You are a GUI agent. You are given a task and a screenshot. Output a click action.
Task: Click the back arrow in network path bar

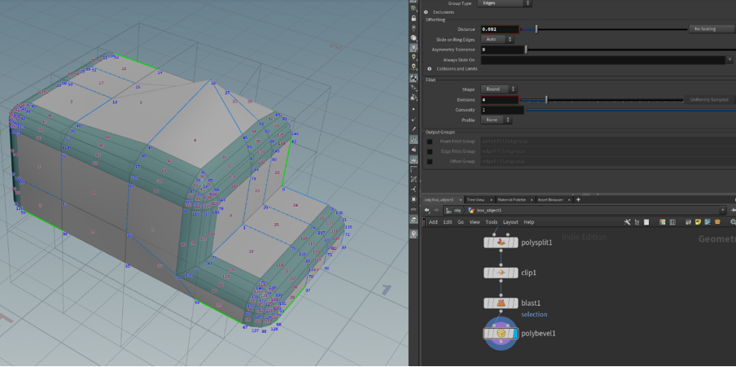click(427, 210)
